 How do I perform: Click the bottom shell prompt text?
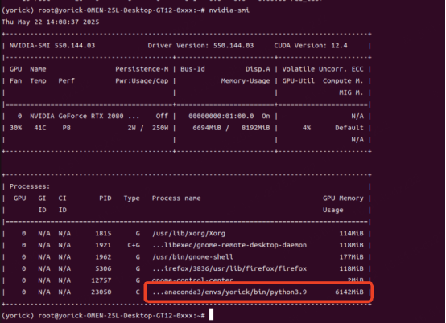coord(103,316)
